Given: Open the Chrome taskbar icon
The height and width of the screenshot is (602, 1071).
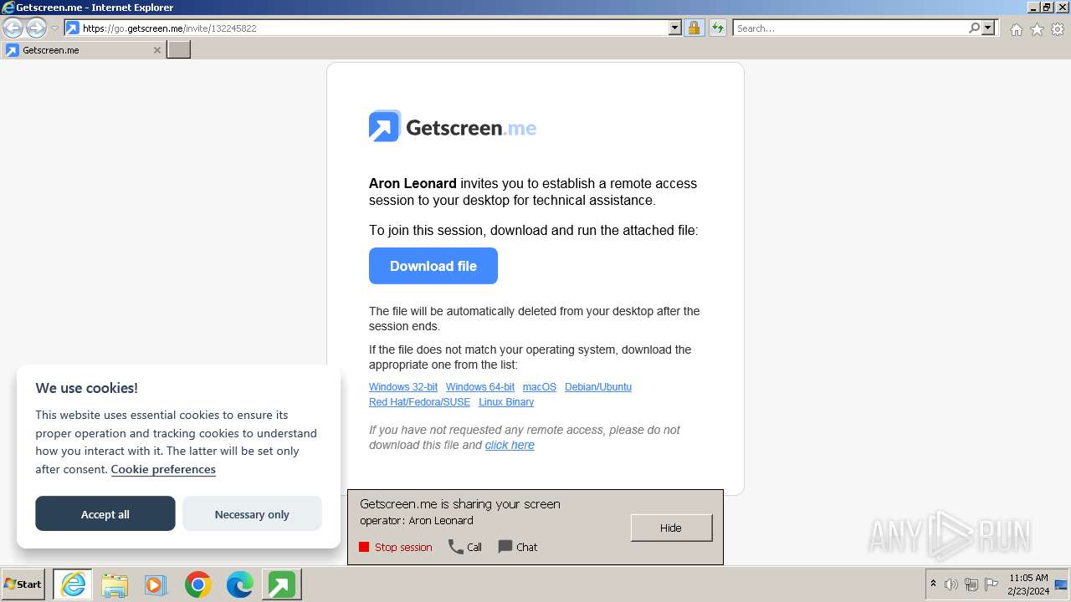Looking at the screenshot, I should 198,584.
